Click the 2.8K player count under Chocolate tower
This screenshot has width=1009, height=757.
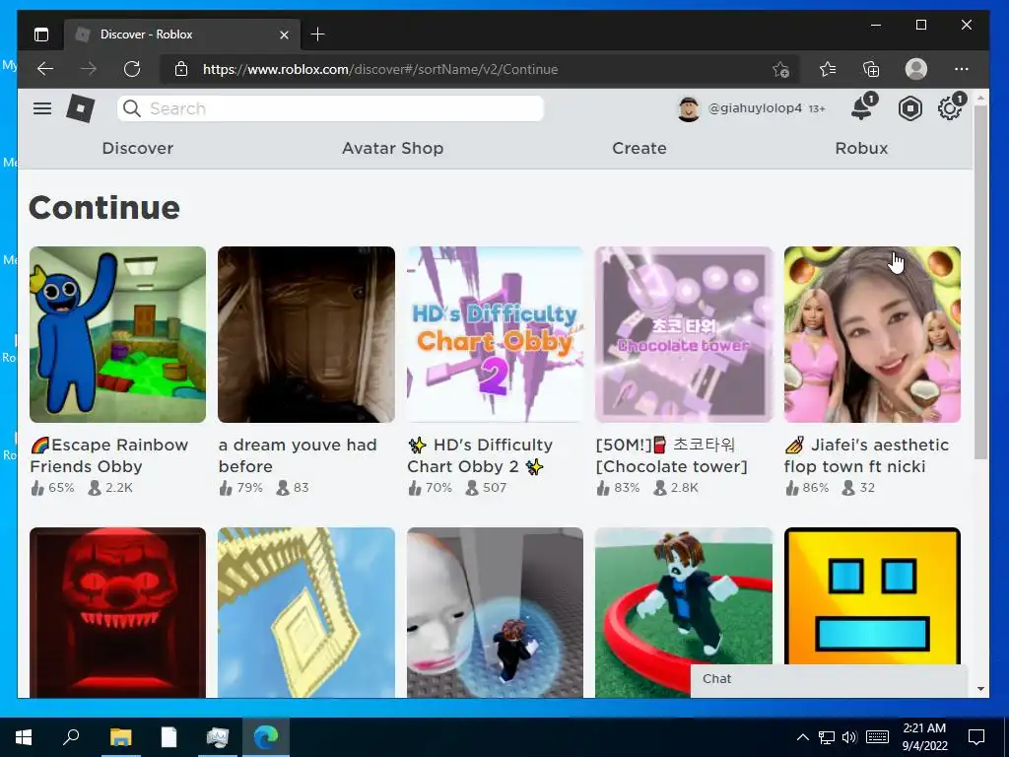pyautogui.click(x=676, y=488)
